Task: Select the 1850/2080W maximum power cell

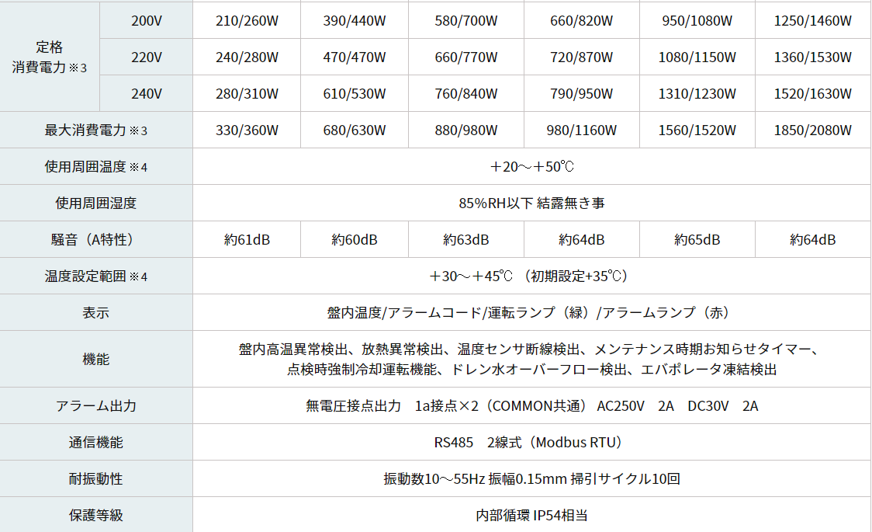Action: (x=812, y=130)
